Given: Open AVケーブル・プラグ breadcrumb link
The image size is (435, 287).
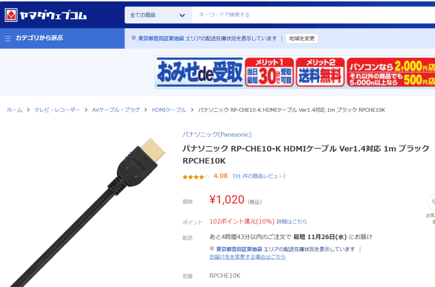Looking at the screenshot, I should click(x=116, y=110).
